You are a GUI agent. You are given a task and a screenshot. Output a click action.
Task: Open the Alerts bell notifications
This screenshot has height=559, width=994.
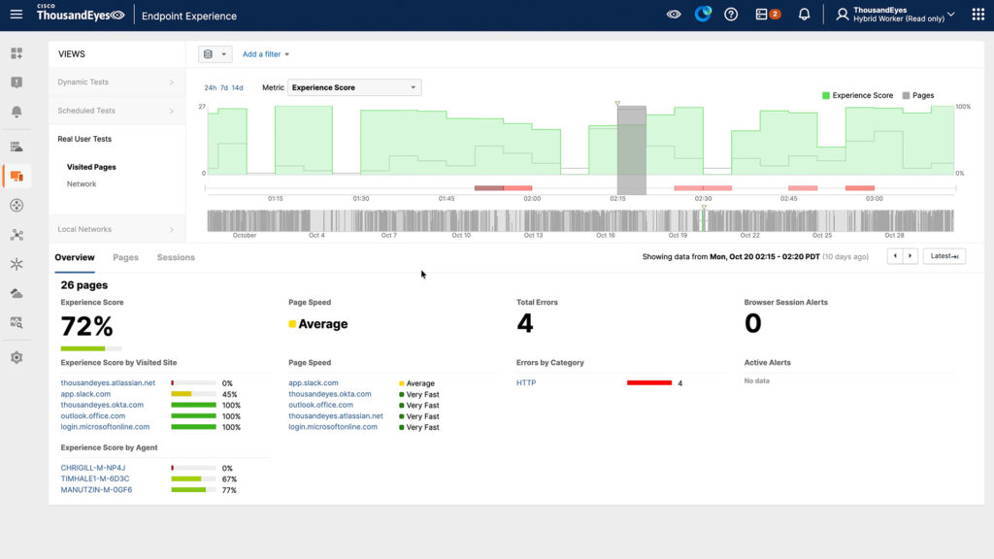coord(16,111)
